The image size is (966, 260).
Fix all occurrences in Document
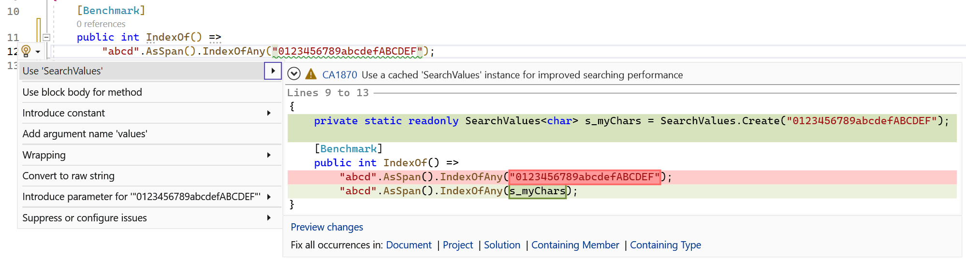coord(409,245)
